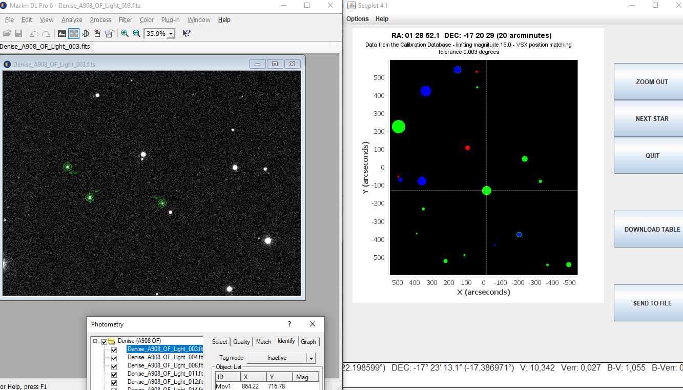The image size is (683, 390).
Task: Click the context help pointer-question icon
Action: (x=187, y=33)
